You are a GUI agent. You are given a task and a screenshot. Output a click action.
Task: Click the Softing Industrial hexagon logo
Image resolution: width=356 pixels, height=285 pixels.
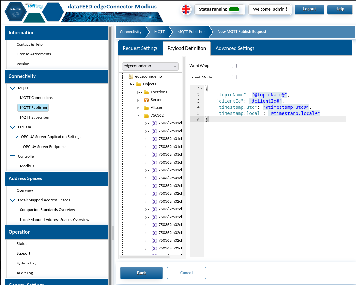(16, 12)
